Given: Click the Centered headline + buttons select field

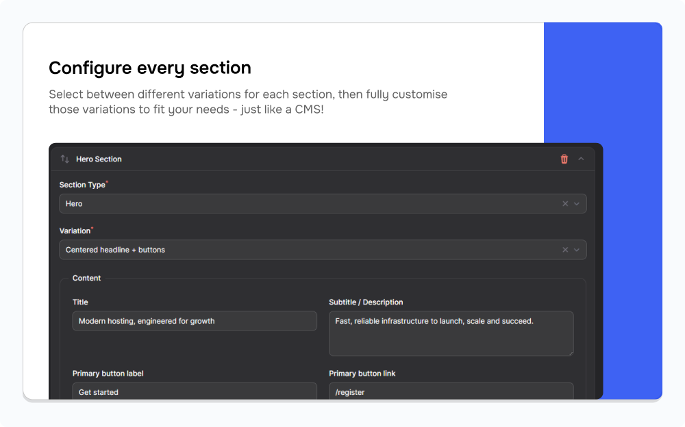Looking at the screenshot, I should 308,250.
